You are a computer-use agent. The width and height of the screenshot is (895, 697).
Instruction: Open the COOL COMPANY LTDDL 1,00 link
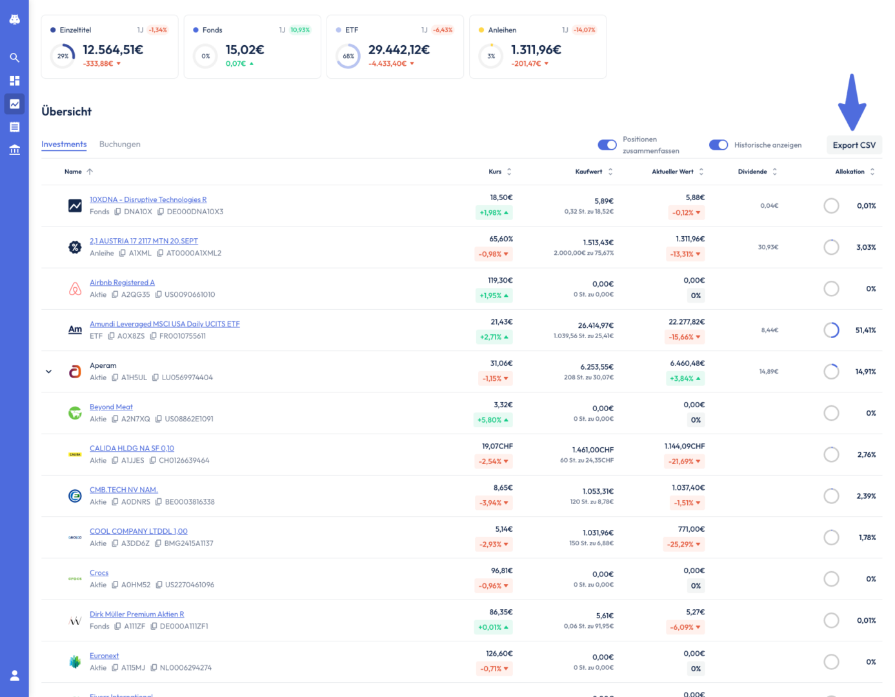coord(139,531)
